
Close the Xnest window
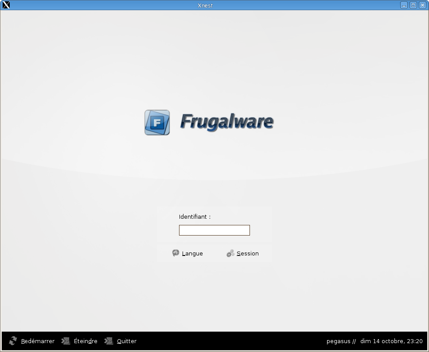(x=423, y=5)
